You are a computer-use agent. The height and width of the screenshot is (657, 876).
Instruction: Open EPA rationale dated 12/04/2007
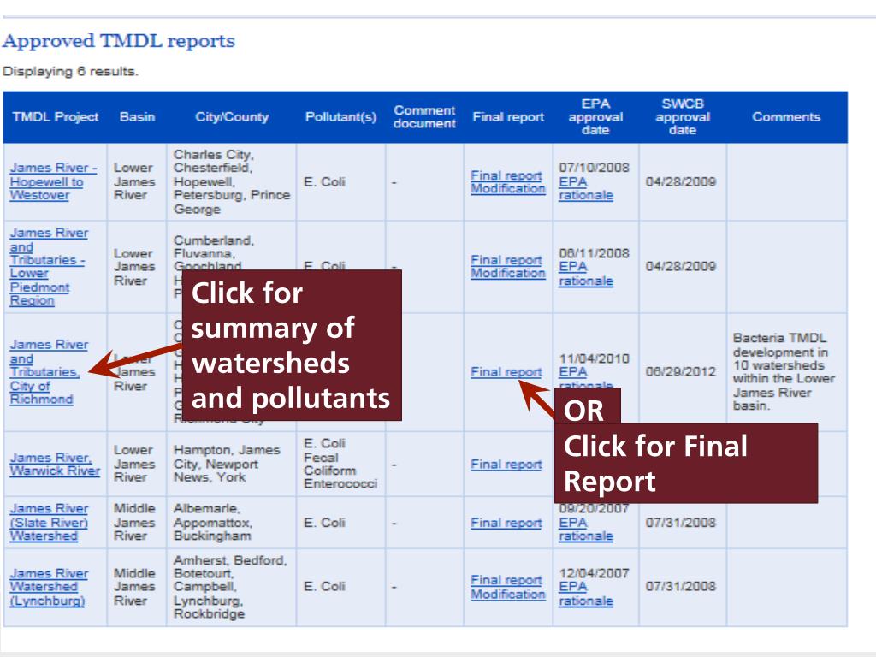tap(585, 595)
